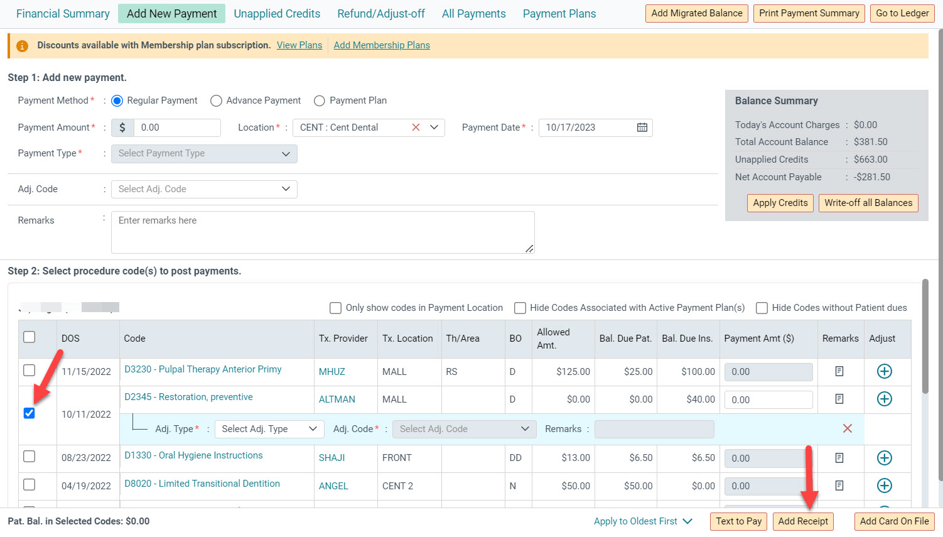Click the dollar sign icon beside Payment Amount
The image size is (943, 537).
tap(122, 127)
